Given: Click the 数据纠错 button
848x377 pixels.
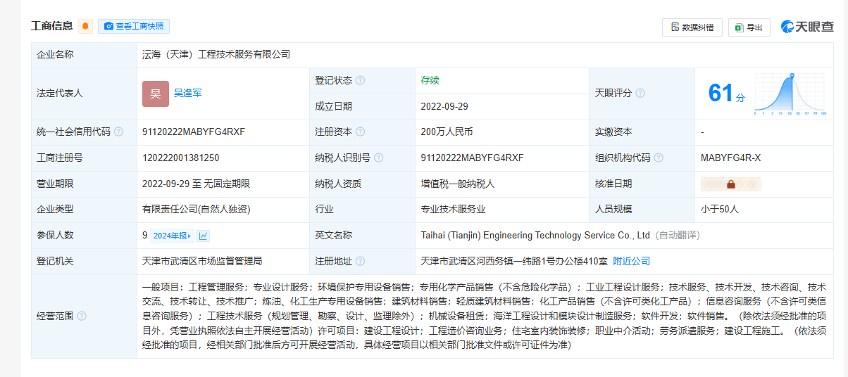Looking at the screenshot, I should (692, 27).
